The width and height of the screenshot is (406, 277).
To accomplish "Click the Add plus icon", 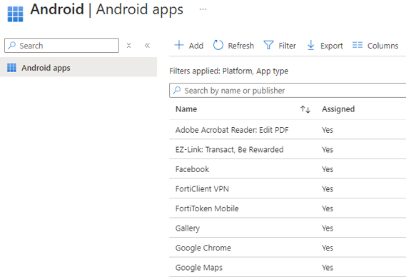I will coord(179,45).
